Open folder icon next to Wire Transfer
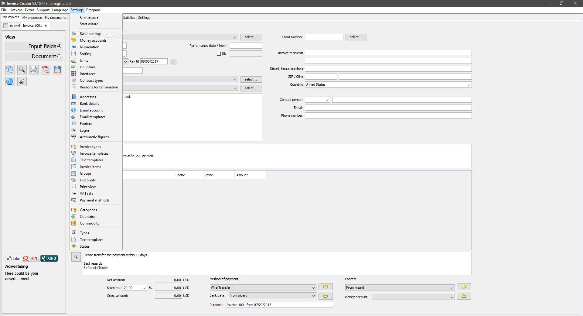This screenshot has width=583, height=316. (326, 287)
